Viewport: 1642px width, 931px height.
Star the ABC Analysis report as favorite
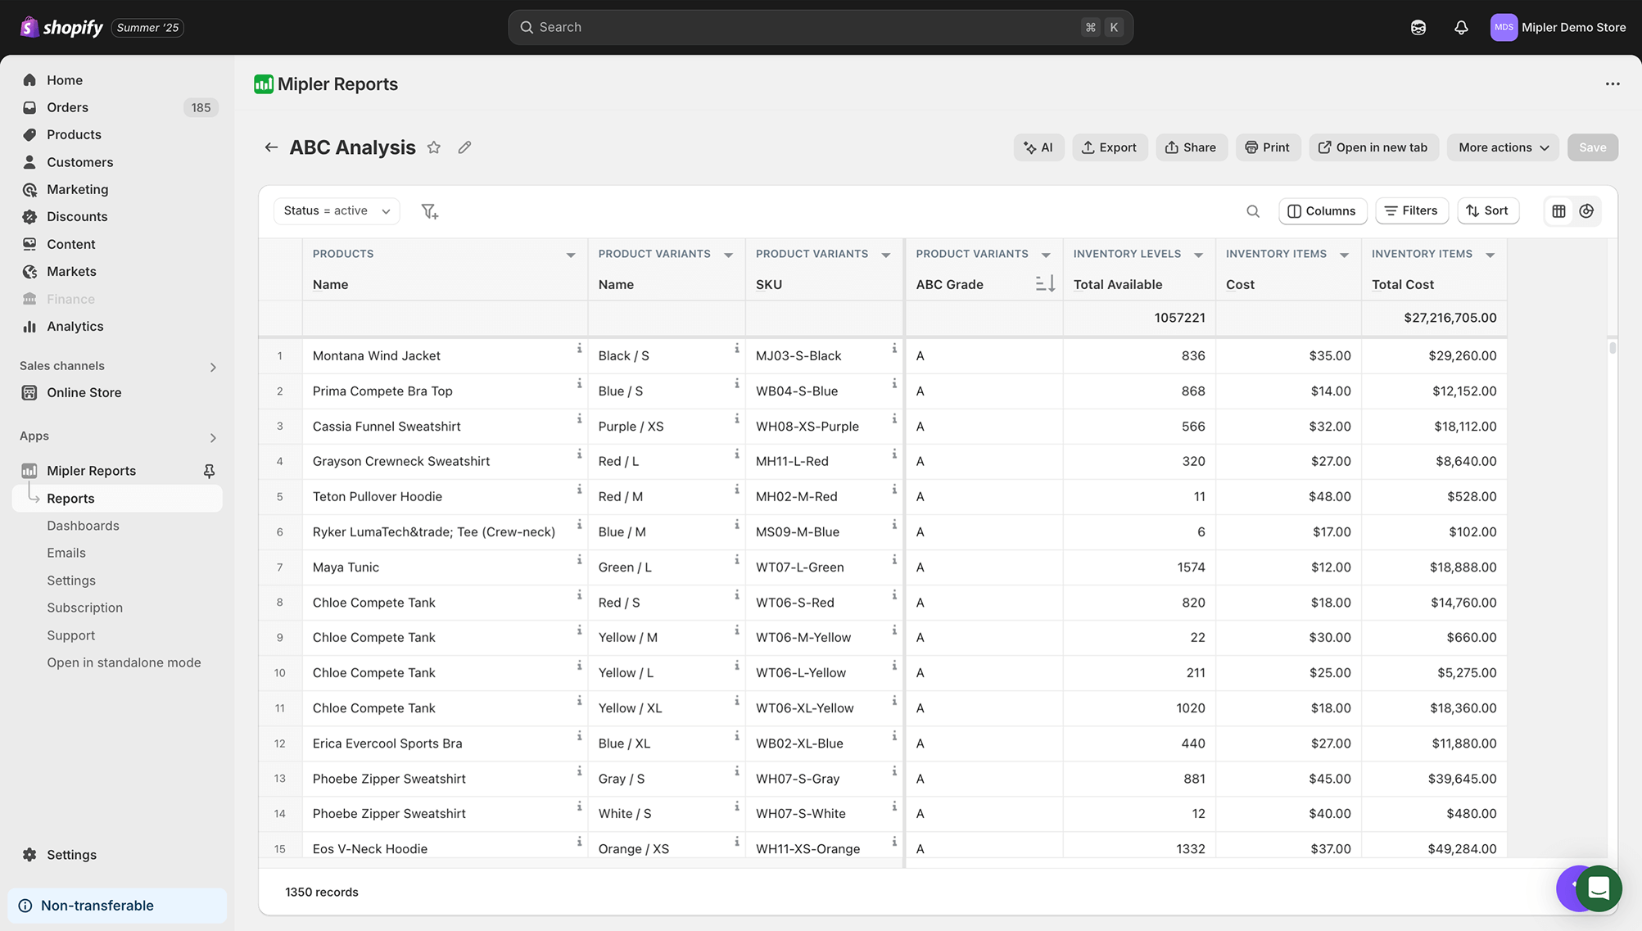point(434,147)
